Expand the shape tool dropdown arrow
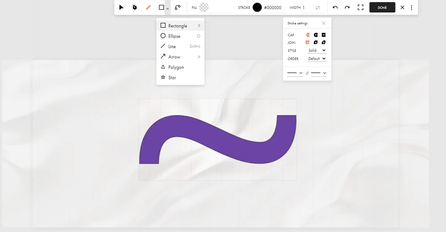This screenshot has width=446, height=232. (168, 8)
